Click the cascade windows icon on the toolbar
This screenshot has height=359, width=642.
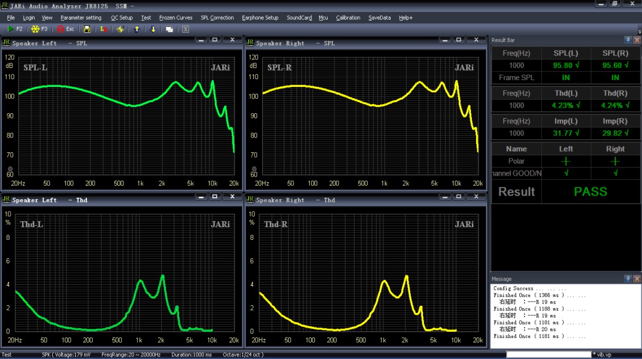pos(170,29)
